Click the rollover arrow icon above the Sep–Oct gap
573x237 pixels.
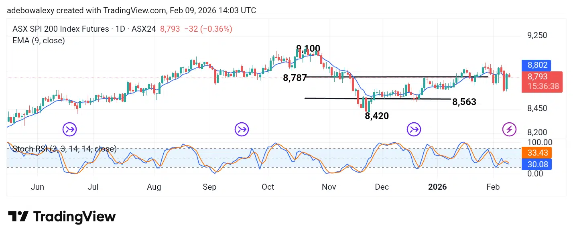[x=242, y=129]
